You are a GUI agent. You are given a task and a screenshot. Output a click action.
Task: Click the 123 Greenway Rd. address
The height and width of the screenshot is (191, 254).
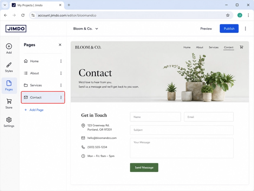coord(98,125)
